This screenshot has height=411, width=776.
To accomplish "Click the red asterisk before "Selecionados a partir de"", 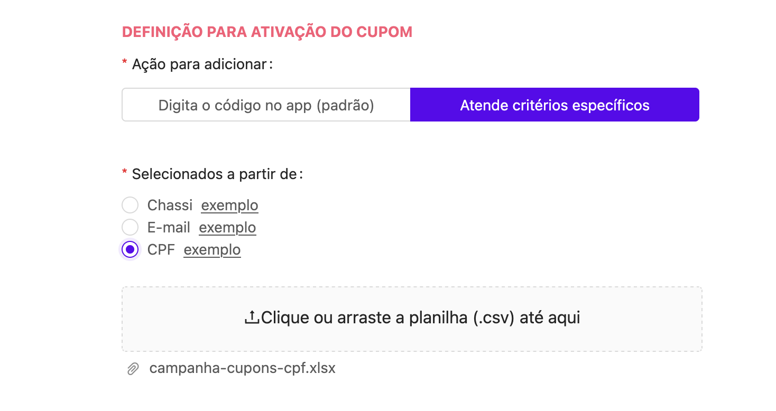I will tap(125, 172).
